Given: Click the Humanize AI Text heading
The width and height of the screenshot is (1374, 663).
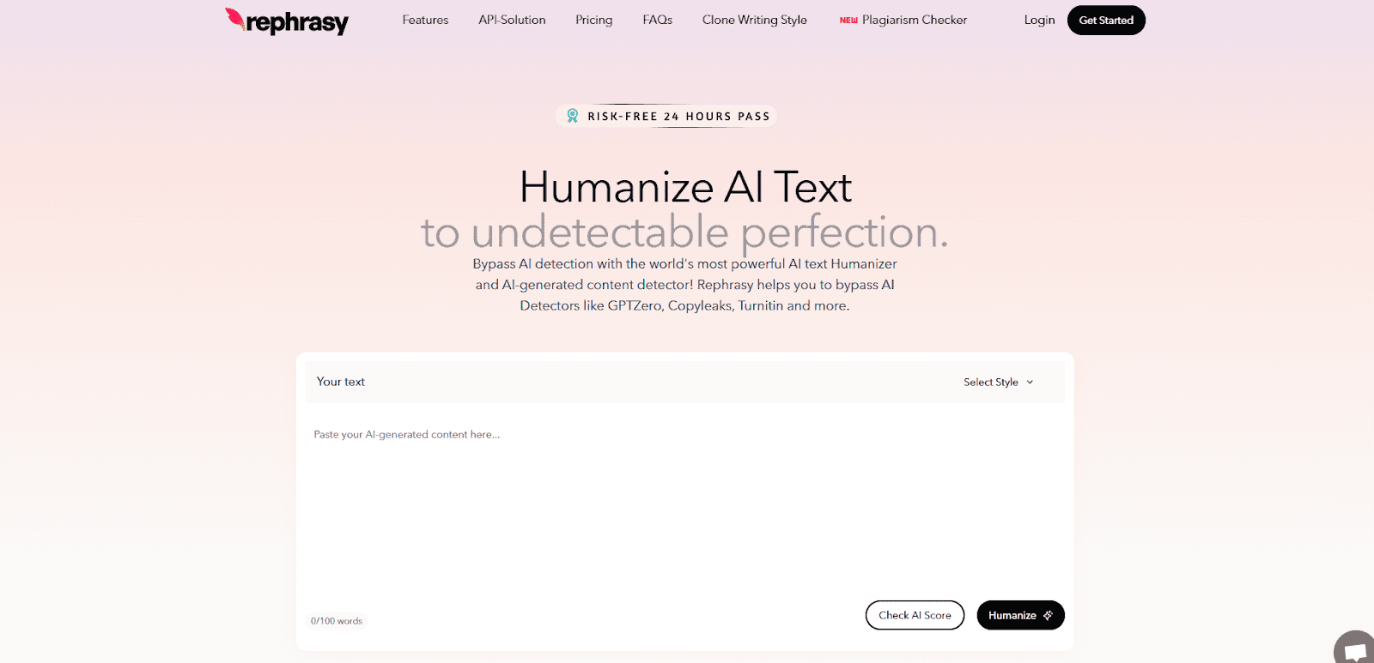Looking at the screenshot, I should pos(685,187).
